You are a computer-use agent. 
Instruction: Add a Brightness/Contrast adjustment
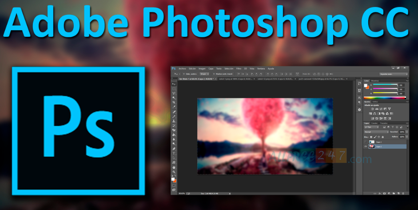point(372,109)
